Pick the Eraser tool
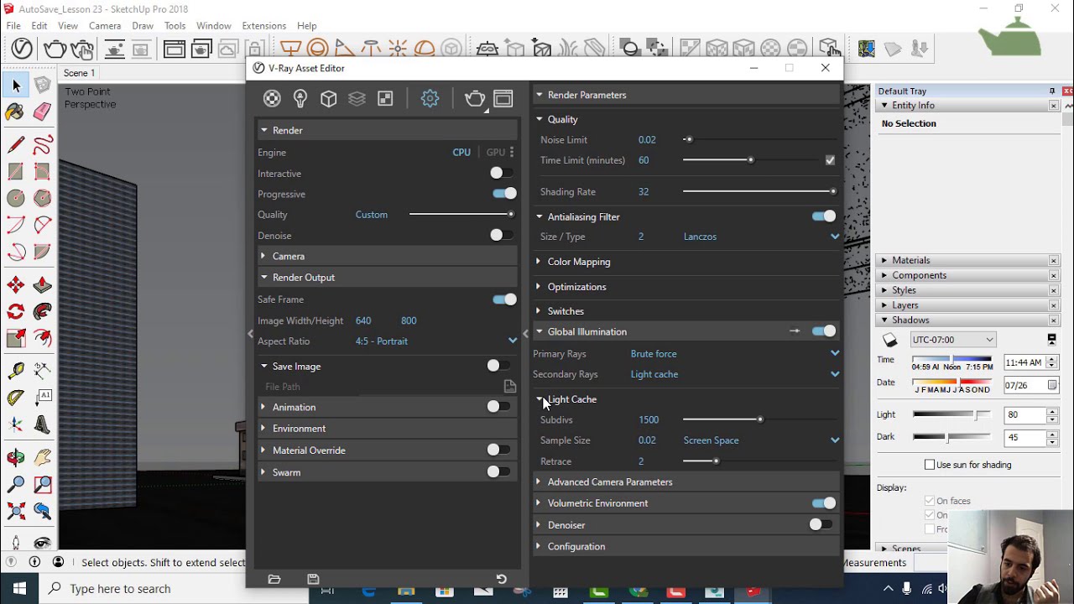The height and width of the screenshot is (604, 1074). (42, 112)
